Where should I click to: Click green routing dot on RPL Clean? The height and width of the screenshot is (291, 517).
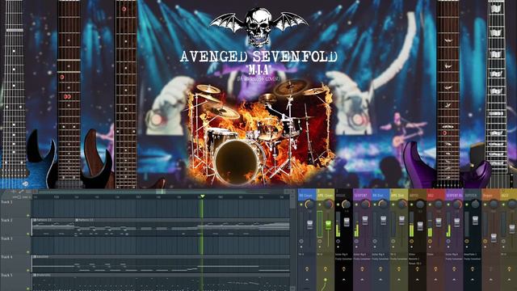326,280
